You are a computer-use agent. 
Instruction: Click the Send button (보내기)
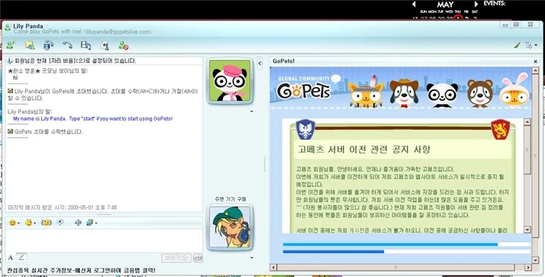click(176, 258)
